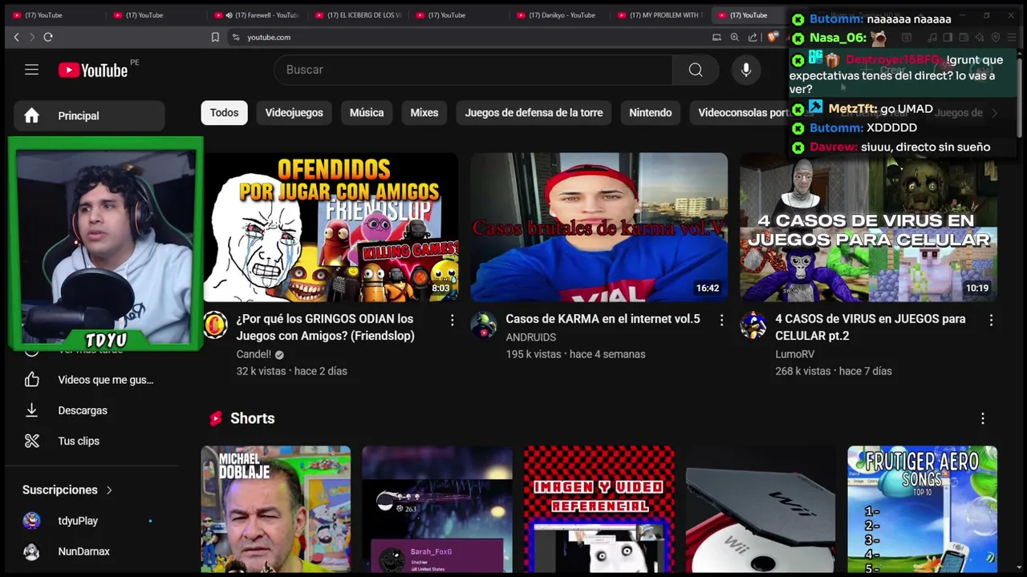Open the YouTube hamburger guide menu
Screen dimensions: 1027x577
tap(31, 70)
